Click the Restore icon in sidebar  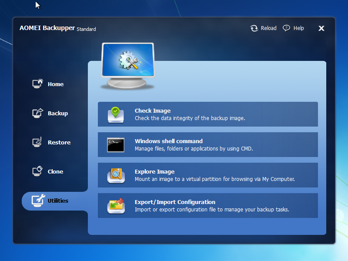(38, 142)
